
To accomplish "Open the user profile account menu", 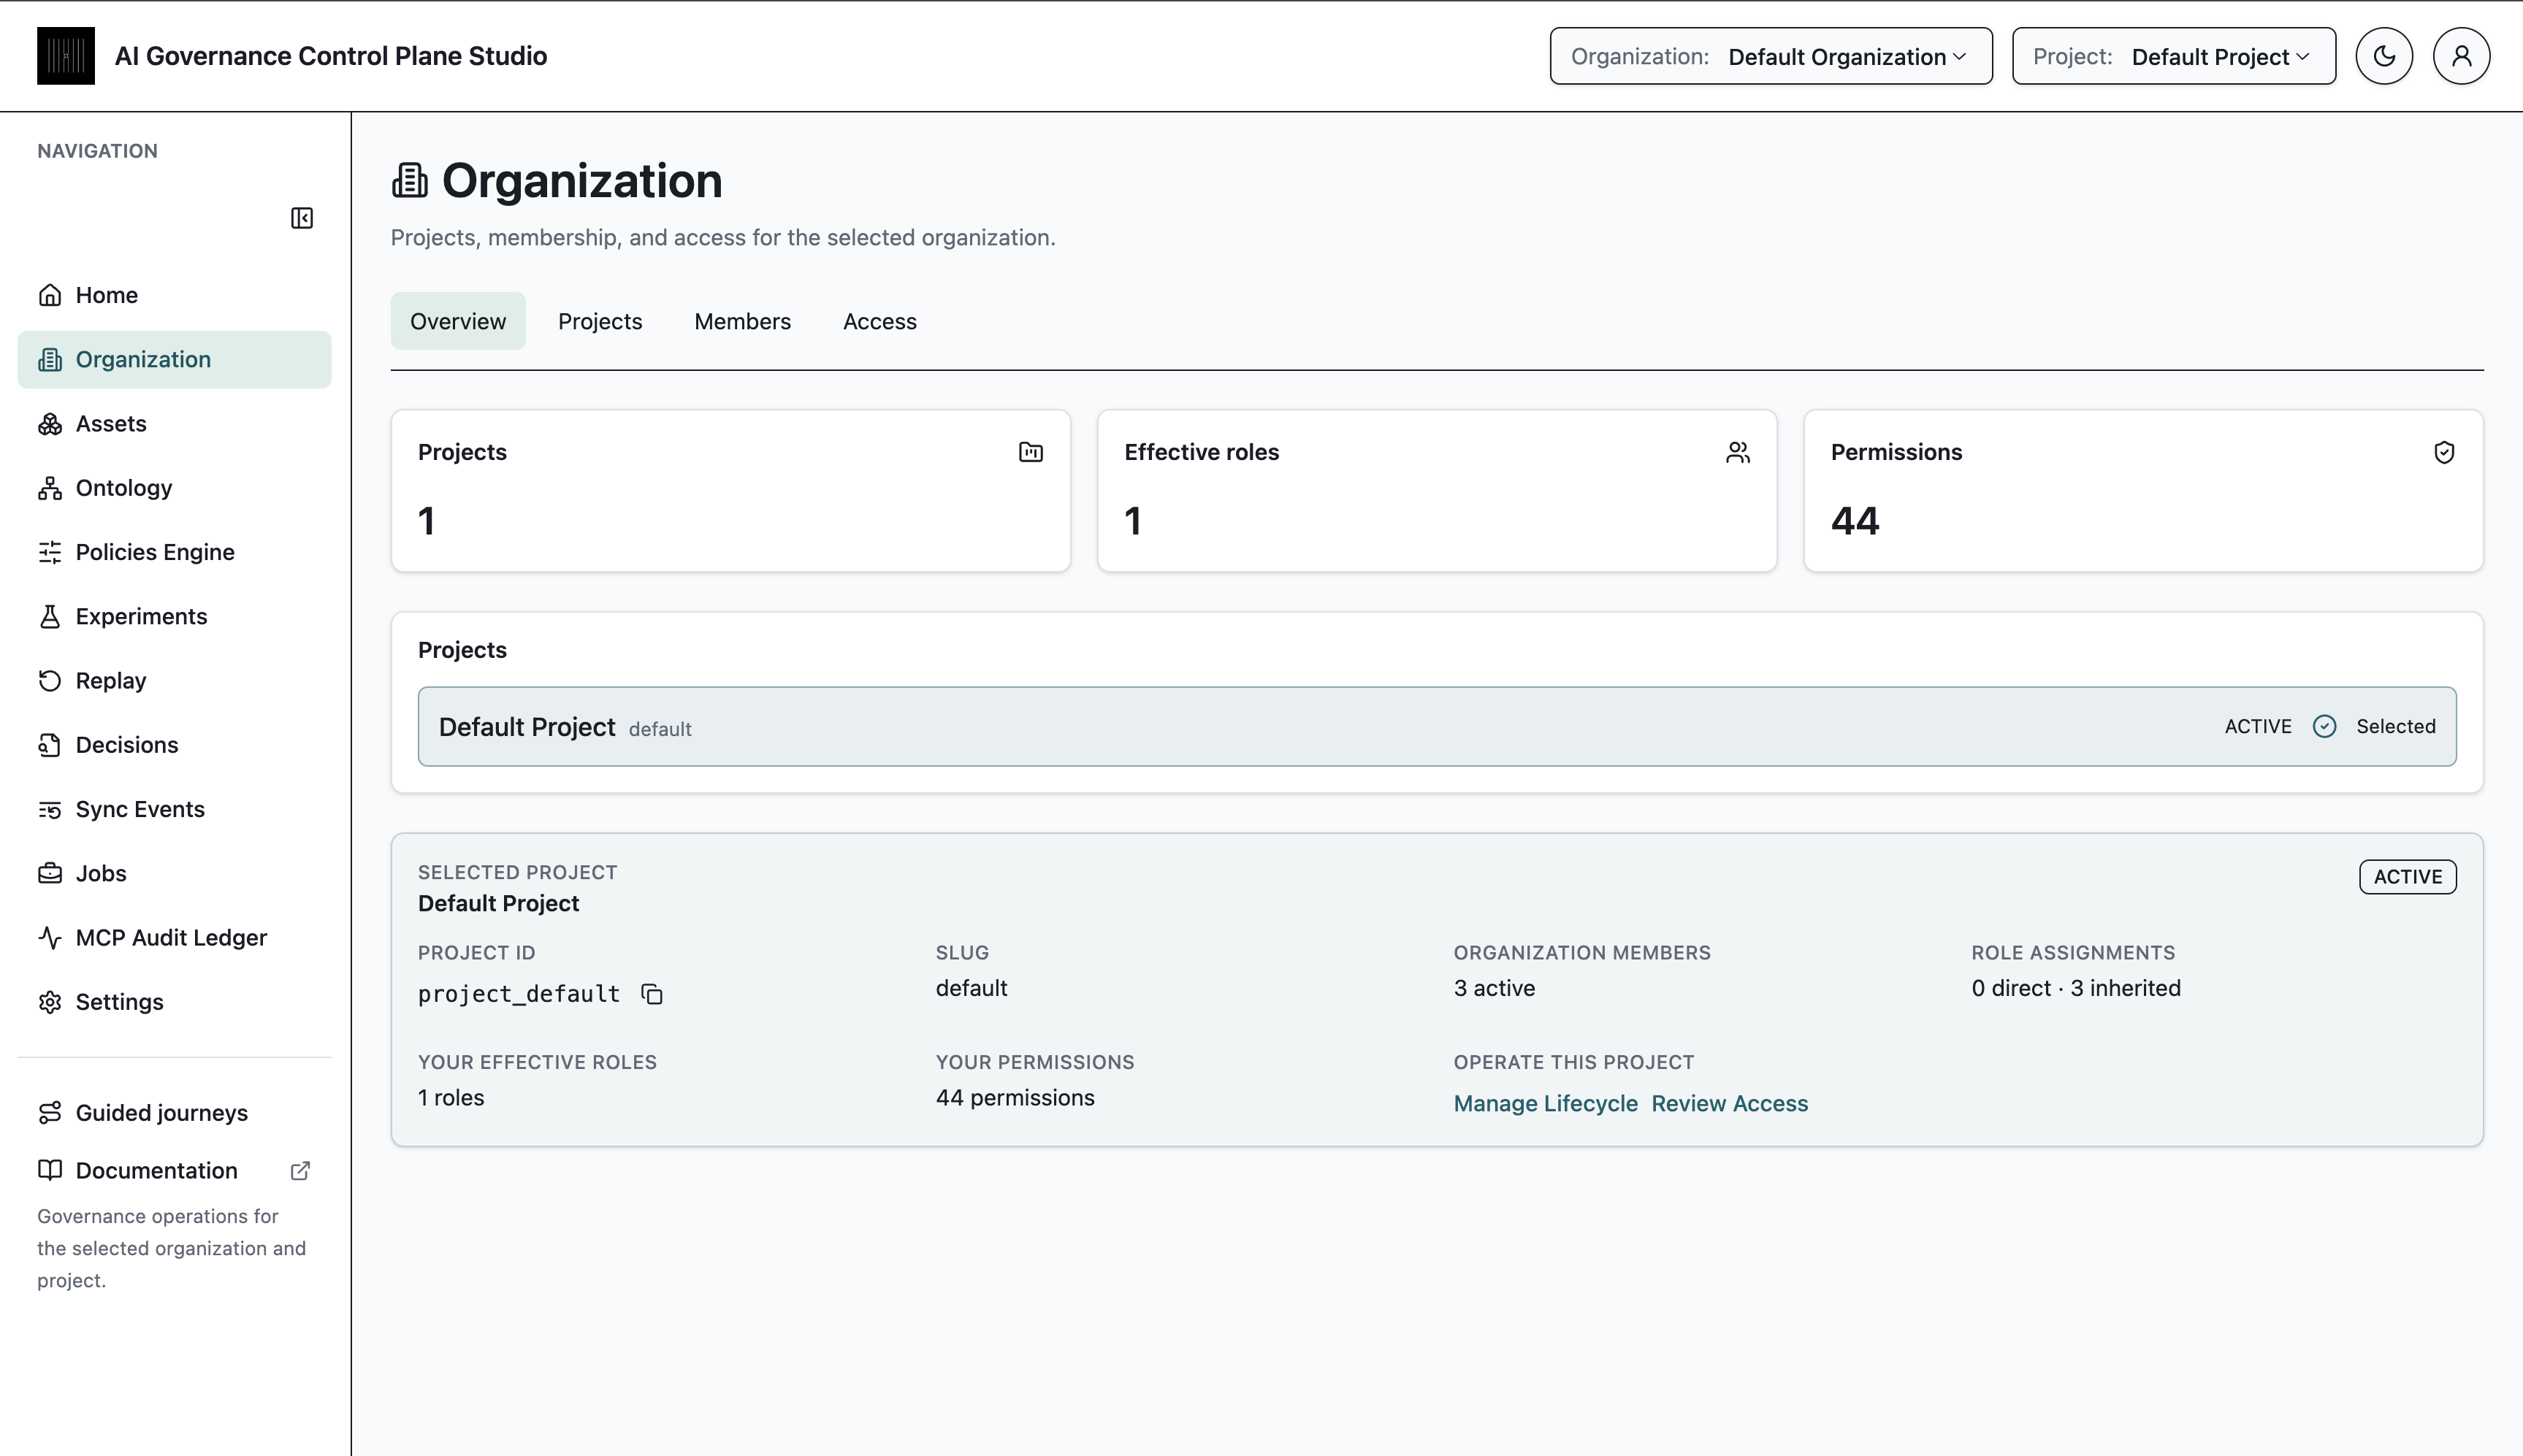I will [x=2461, y=56].
